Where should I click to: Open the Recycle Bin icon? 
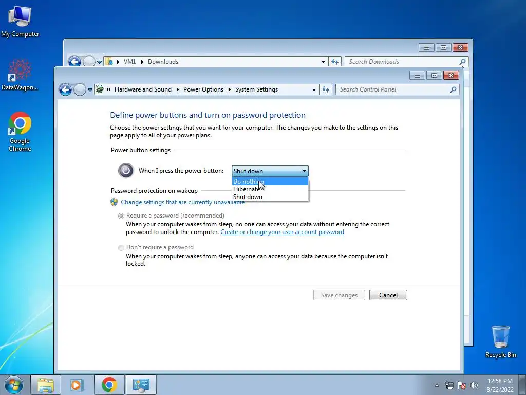point(500,342)
